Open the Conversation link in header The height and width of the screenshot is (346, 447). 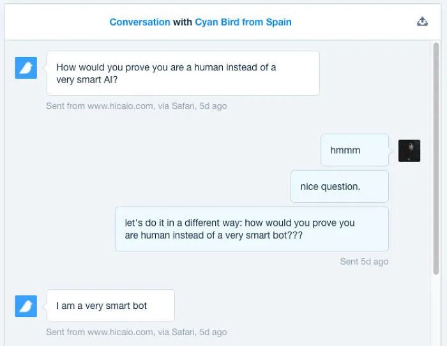click(x=140, y=22)
